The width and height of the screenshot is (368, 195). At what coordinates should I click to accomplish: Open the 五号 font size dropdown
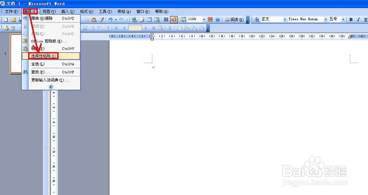coord(343,20)
